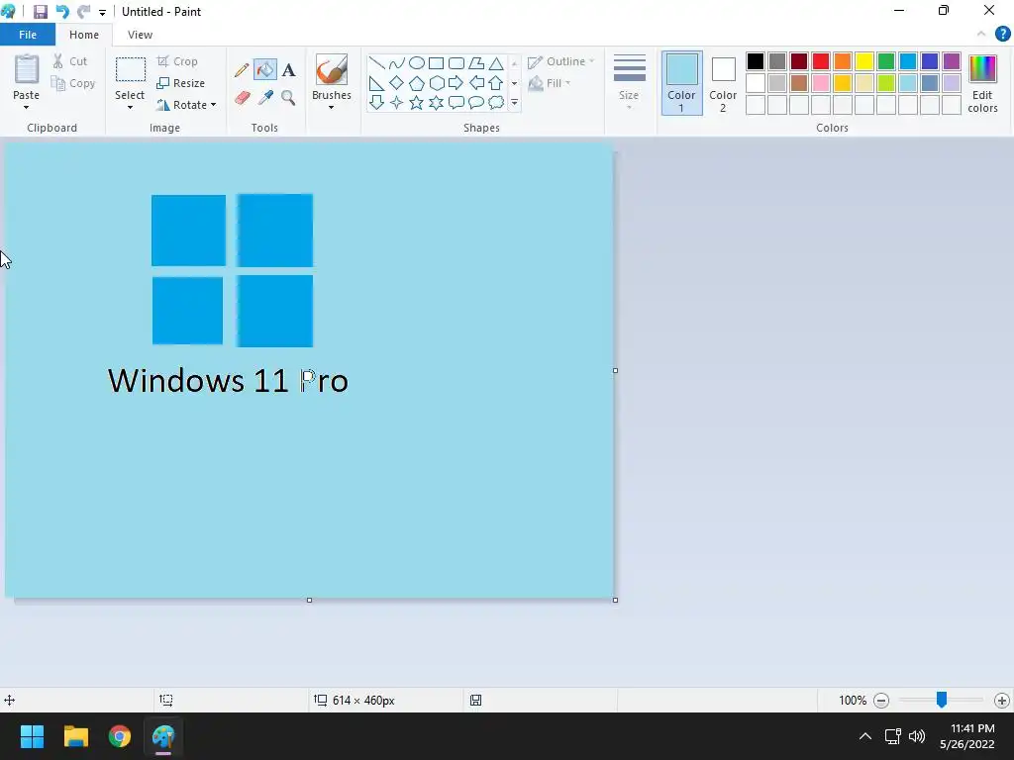Open Google Chrome from the taskbar
1014x760 pixels.
[x=120, y=736]
